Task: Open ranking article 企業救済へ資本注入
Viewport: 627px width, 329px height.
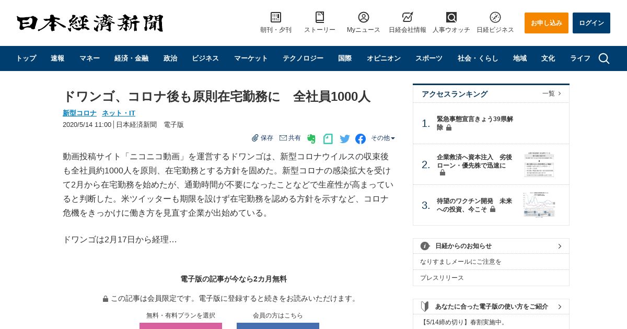Action: (x=474, y=164)
